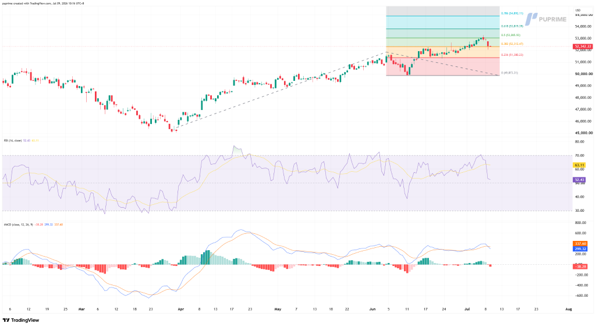Click the red MACD histogram tag -38.28

pyautogui.click(x=581, y=266)
